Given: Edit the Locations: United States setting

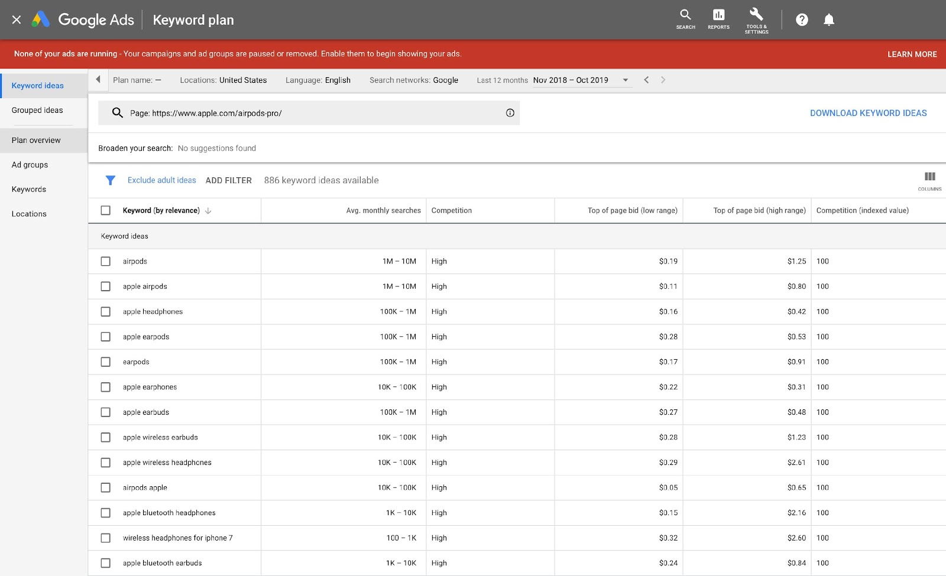Looking at the screenshot, I should [x=223, y=80].
